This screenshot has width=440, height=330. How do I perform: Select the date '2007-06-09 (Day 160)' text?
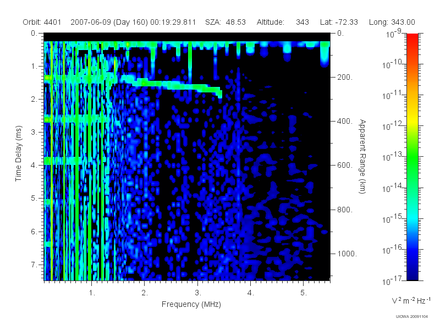[109, 22]
